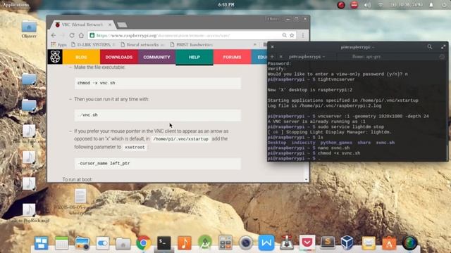Bookmark this page with the star icon
This screenshot has width=451, height=253.
(x=292, y=35)
